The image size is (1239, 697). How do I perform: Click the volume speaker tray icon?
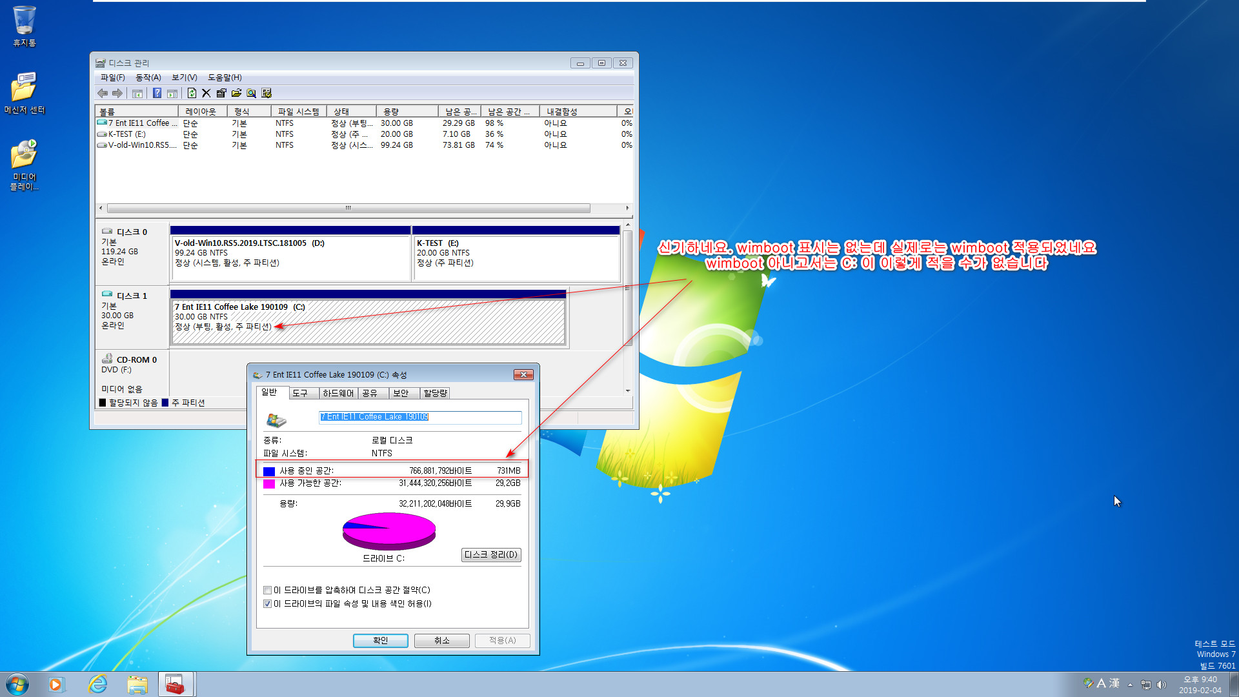pyautogui.click(x=1162, y=685)
